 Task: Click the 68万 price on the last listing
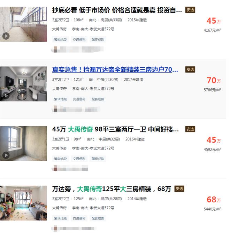tap(214, 200)
